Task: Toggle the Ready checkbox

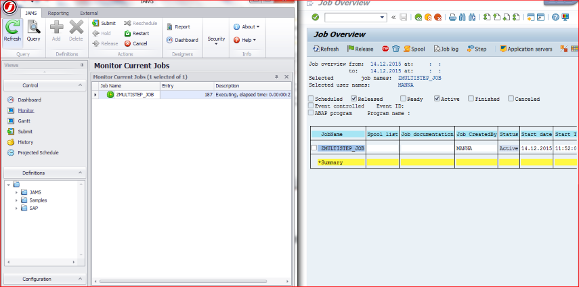Action: point(403,99)
